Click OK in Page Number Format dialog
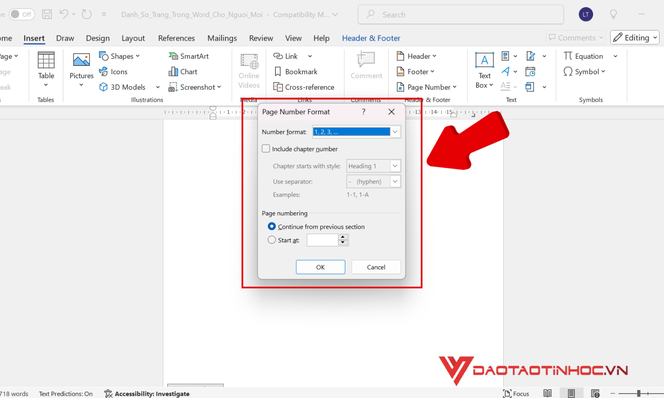Image resolution: width=664 pixels, height=398 pixels. point(320,267)
